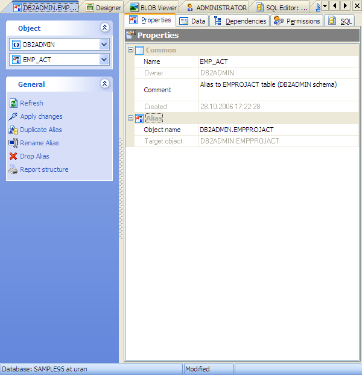Click the Report structure printer icon

(x=13, y=169)
